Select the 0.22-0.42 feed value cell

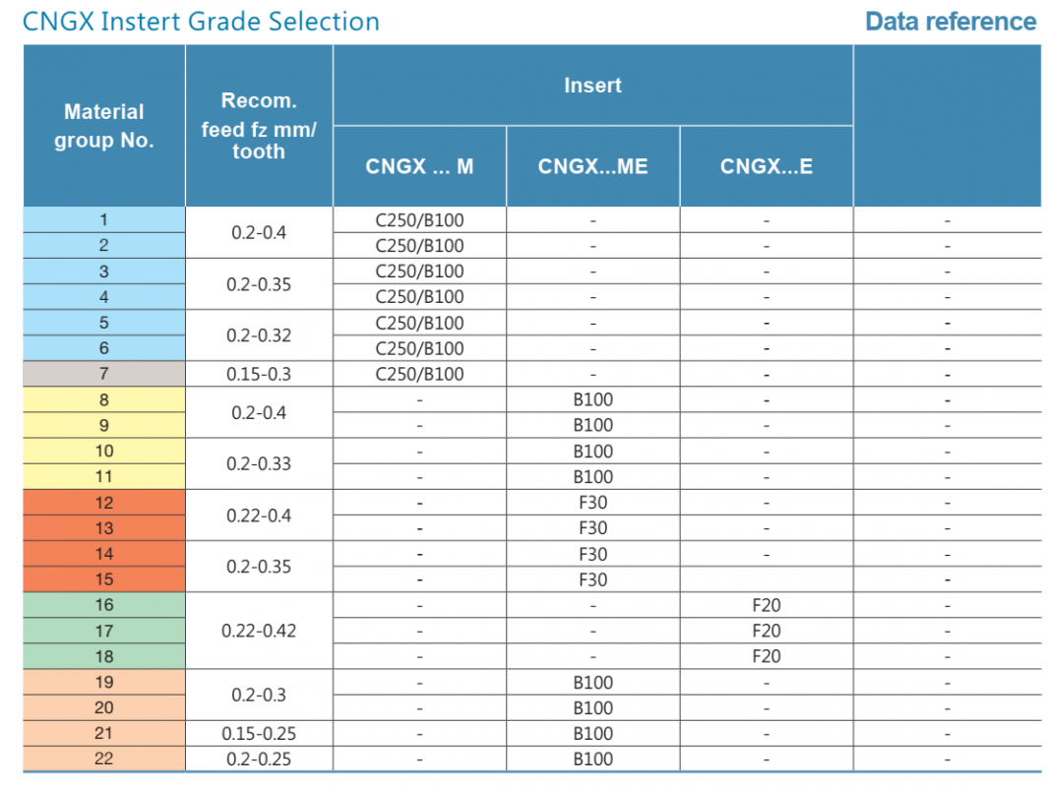tap(259, 631)
